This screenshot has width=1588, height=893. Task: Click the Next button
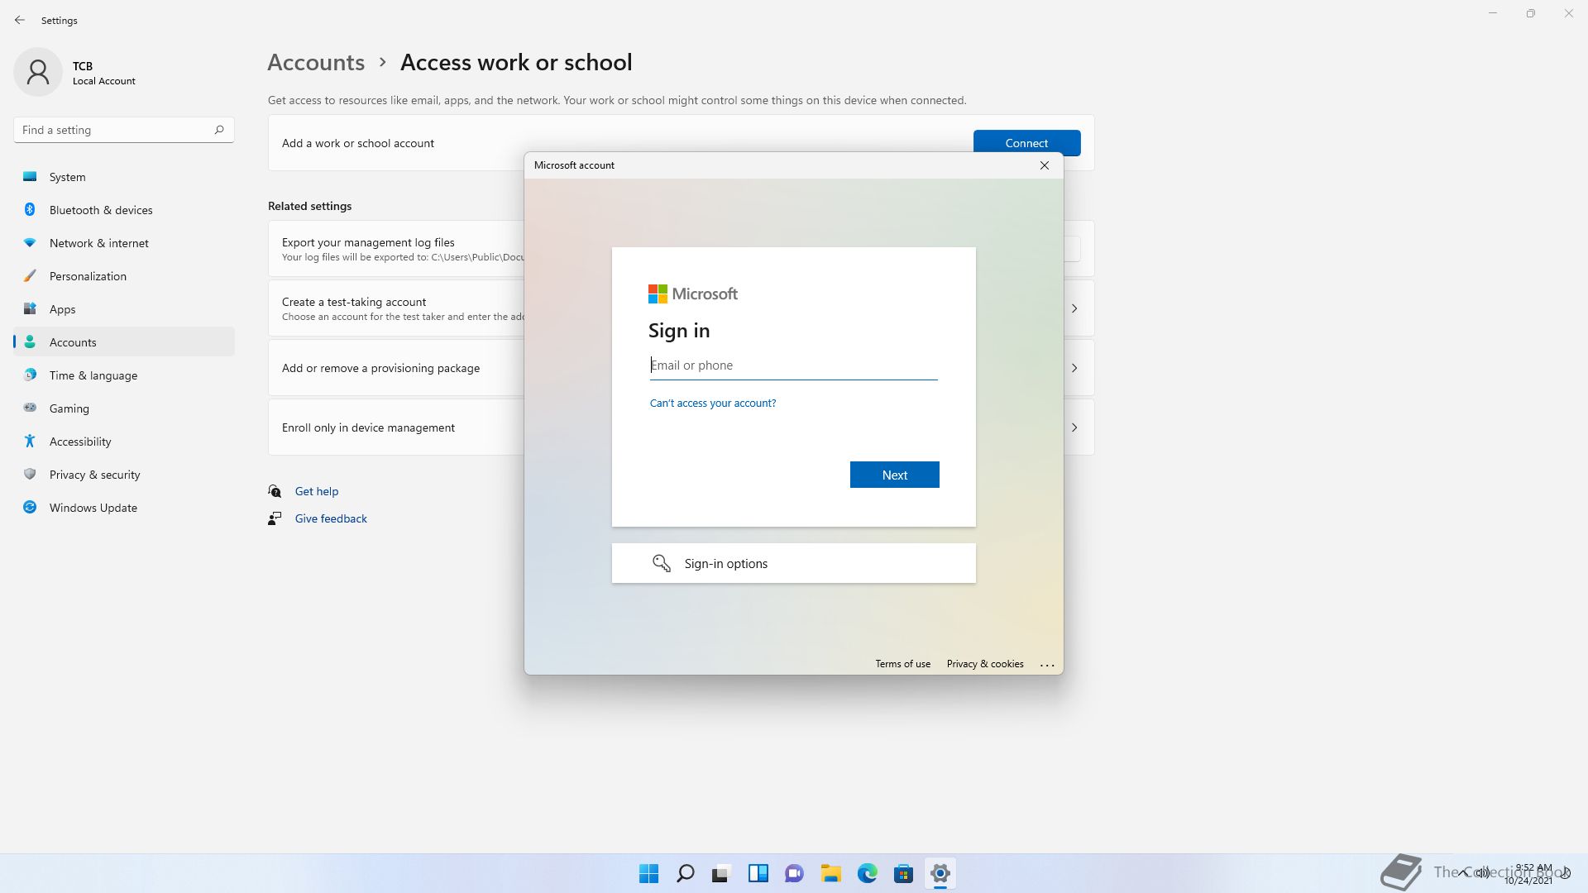pyautogui.click(x=895, y=475)
